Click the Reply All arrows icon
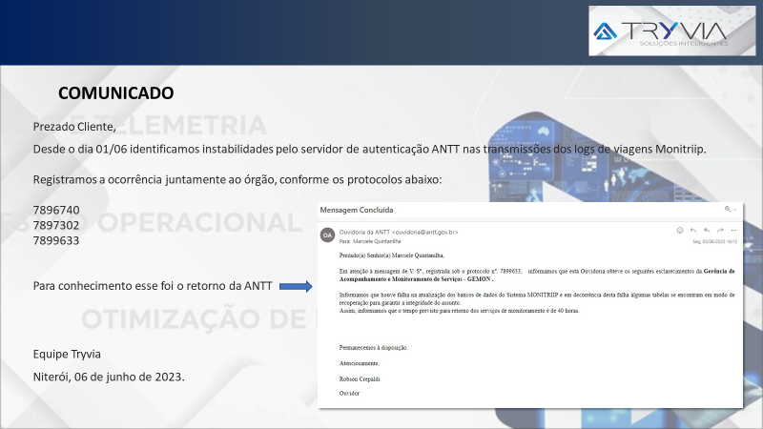Screen dimensions: 763x429 point(707,231)
